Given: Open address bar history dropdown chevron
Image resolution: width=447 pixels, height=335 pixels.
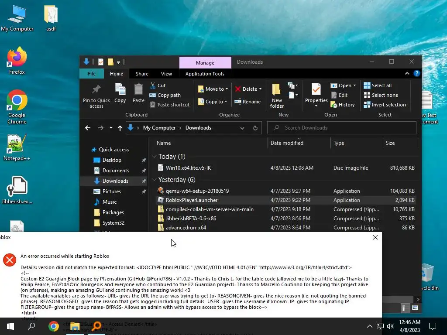Looking at the screenshot, I should [x=242, y=128].
